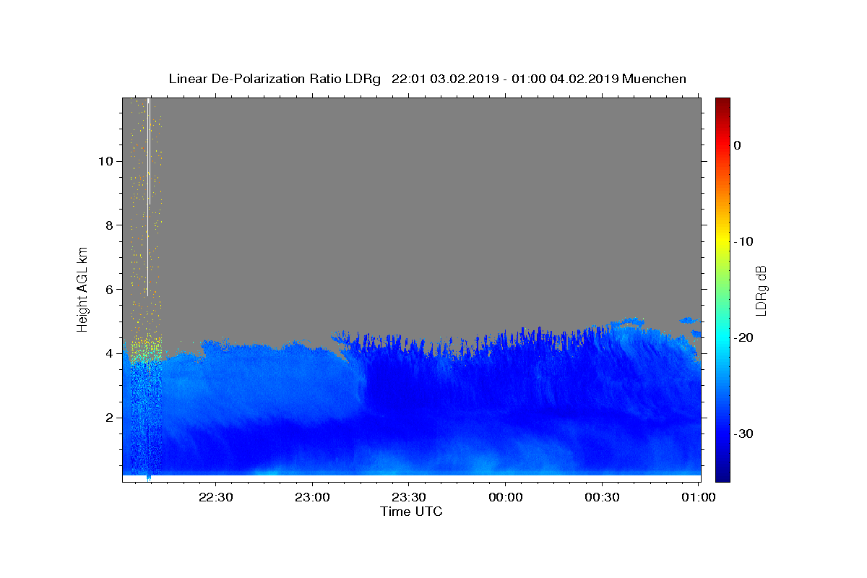Click the plot title mentioning Muenchen
Viewport: 867px width, 578px height.
(x=427, y=79)
